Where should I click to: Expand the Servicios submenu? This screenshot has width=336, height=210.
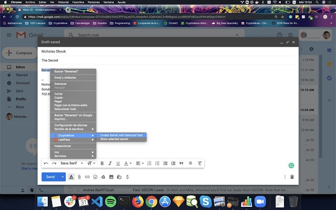coord(73,156)
